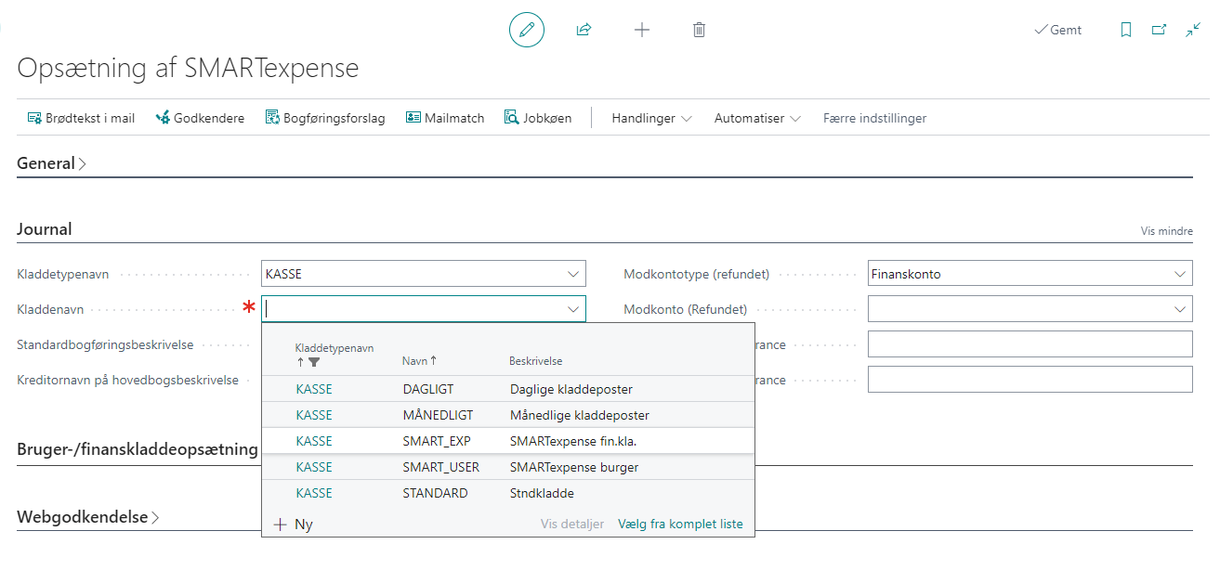The image size is (1220, 583).
Task: Open the Kladdetypenavn dropdown
Action: point(572,274)
